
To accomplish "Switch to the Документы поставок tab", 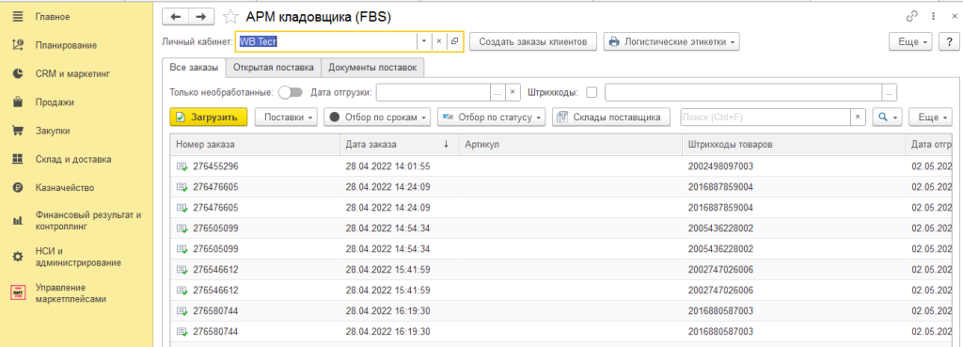I will [x=372, y=68].
